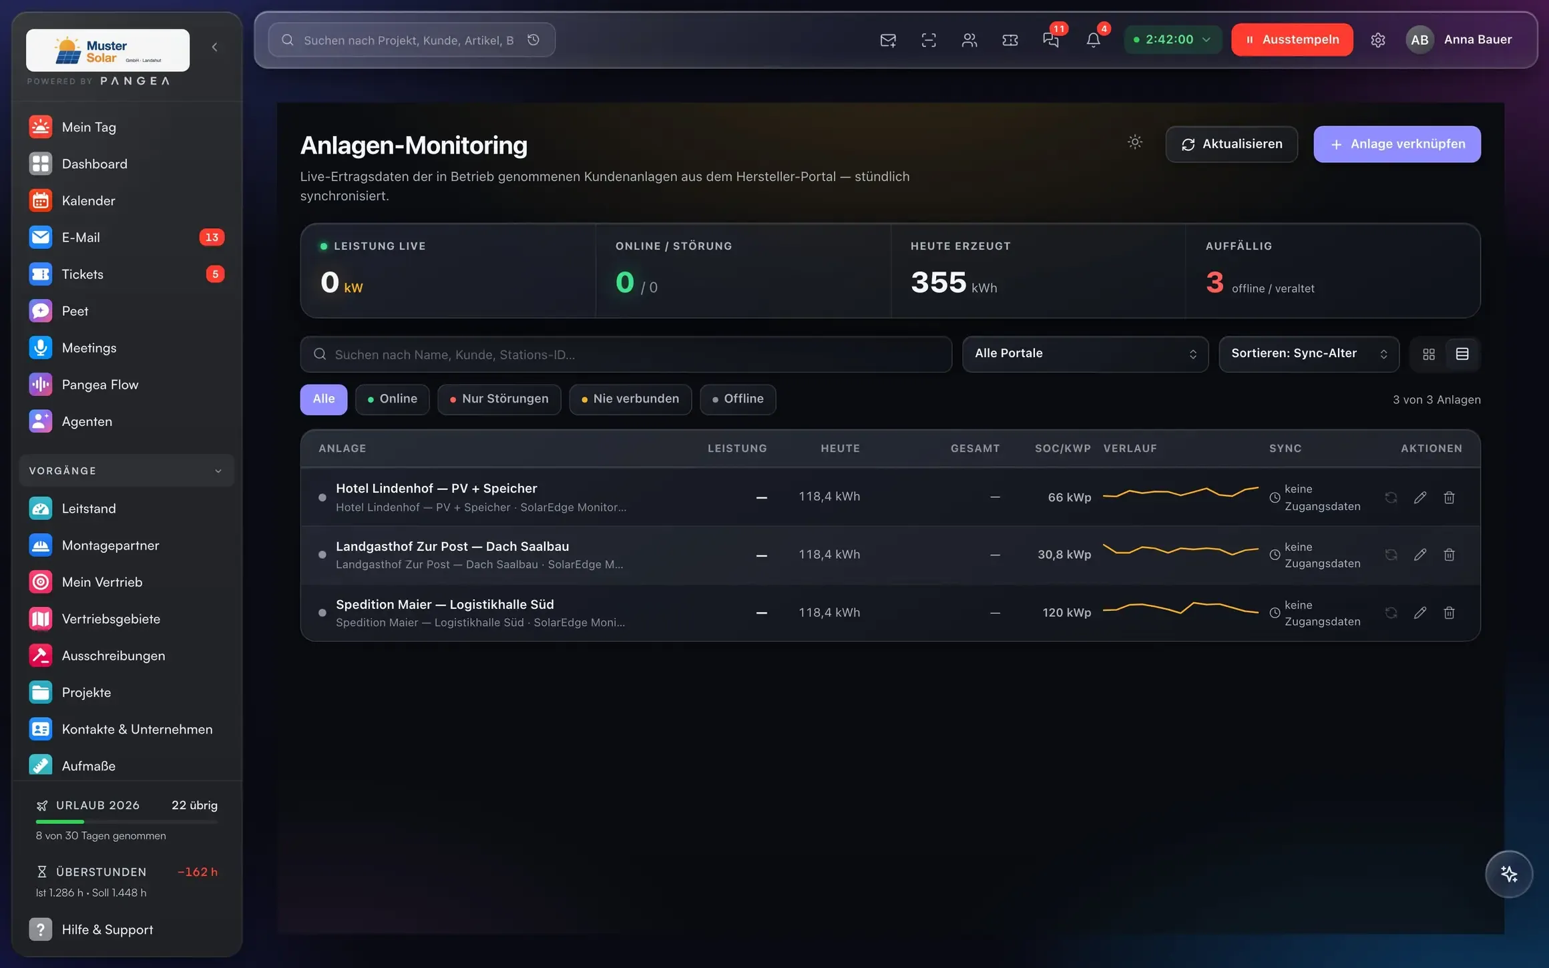Click the plant name search field
Screen dimensions: 1549x968
point(626,354)
